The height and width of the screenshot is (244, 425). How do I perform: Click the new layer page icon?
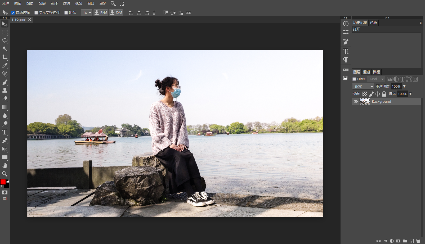pos(411,241)
